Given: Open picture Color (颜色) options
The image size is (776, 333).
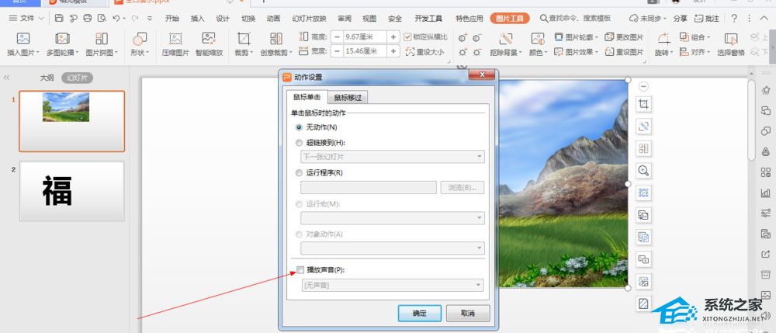Looking at the screenshot, I should [538, 44].
